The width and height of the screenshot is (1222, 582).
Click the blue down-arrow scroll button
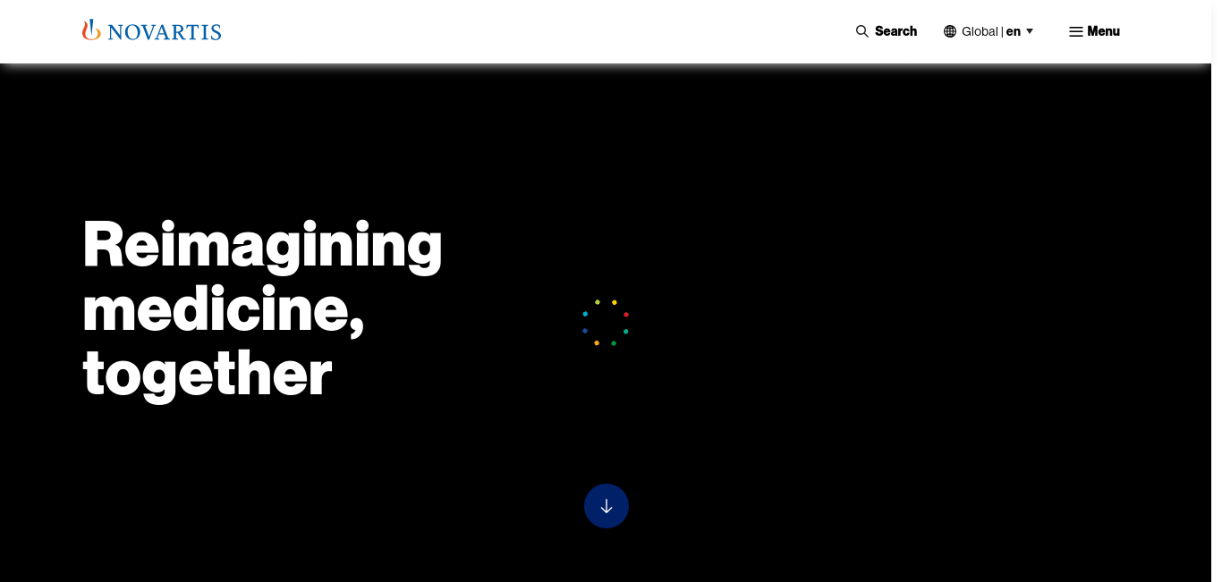click(x=607, y=506)
